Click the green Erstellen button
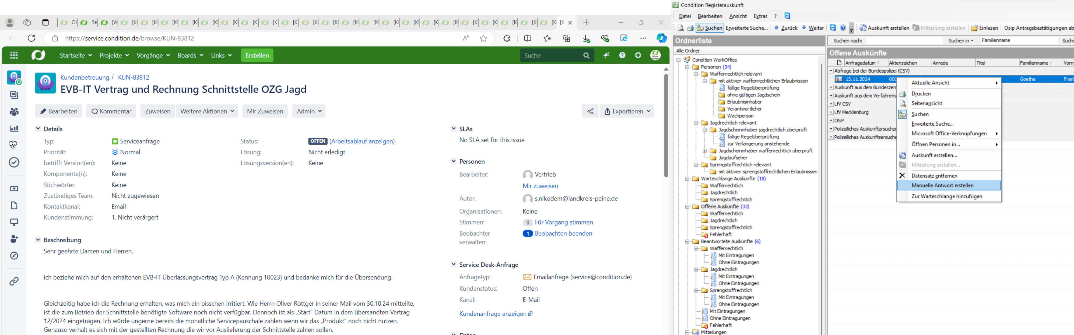The width and height of the screenshot is (1074, 335). pos(257,55)
